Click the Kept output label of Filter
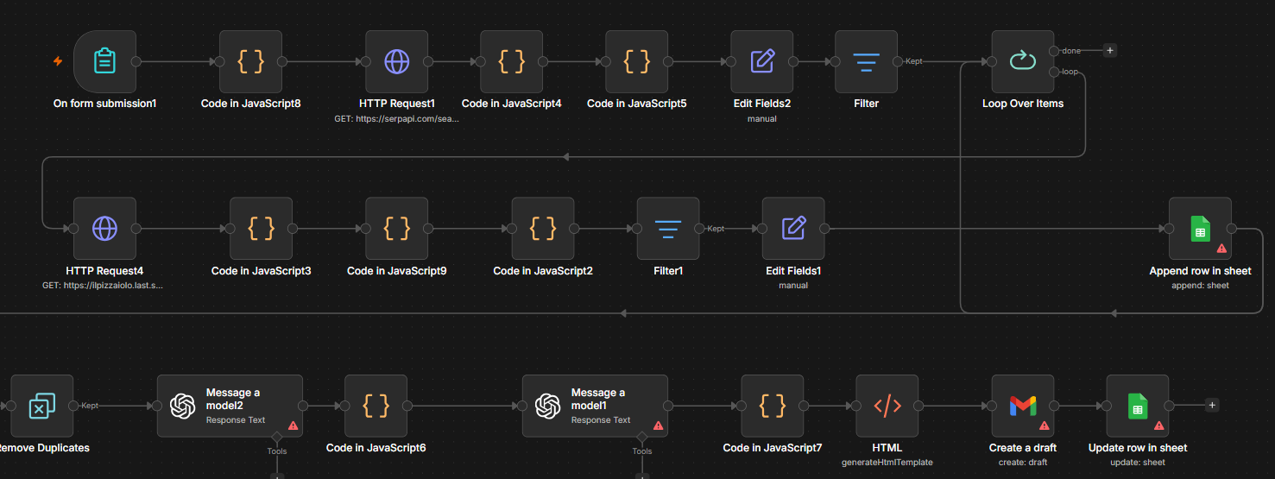1275x479 pixels. 913,61
